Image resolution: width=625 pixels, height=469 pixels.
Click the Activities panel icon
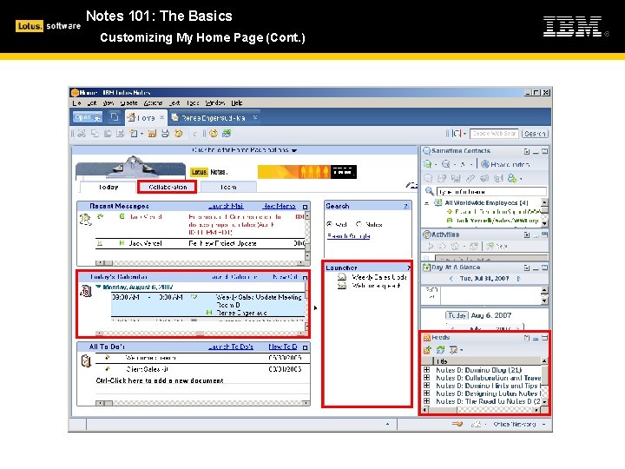(427, 234)
